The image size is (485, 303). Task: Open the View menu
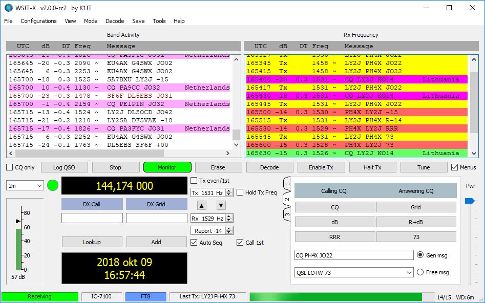pyautogui.click(x=70, y=21)
